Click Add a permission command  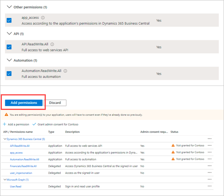coord(16,124)
